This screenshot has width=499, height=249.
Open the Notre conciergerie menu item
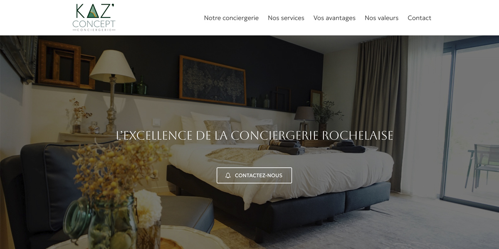pyautogui.click(x=231, y=18)
